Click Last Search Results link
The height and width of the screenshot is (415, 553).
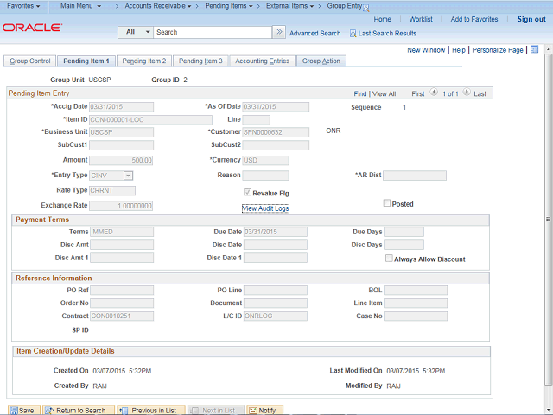(387, 33)
